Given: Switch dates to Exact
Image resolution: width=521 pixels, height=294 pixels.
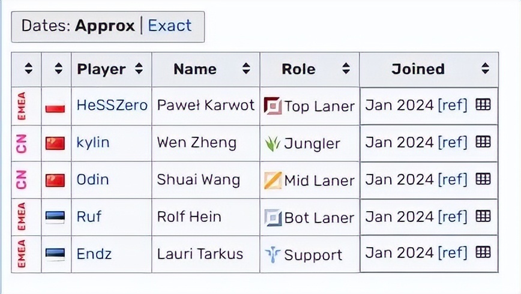Looking at the screenshot, I should coord(170,26).
